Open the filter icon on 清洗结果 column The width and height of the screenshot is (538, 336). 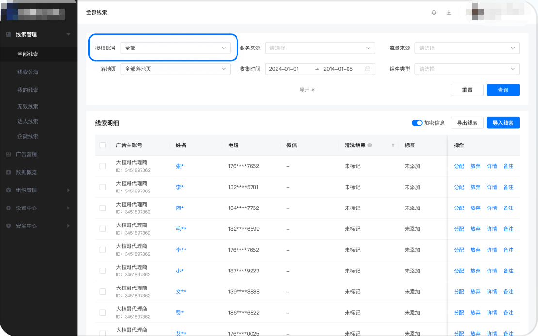(x=393, y=145)
